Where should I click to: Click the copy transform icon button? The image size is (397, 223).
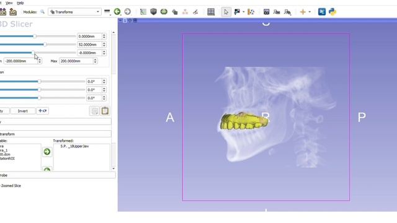pos(95,111)
